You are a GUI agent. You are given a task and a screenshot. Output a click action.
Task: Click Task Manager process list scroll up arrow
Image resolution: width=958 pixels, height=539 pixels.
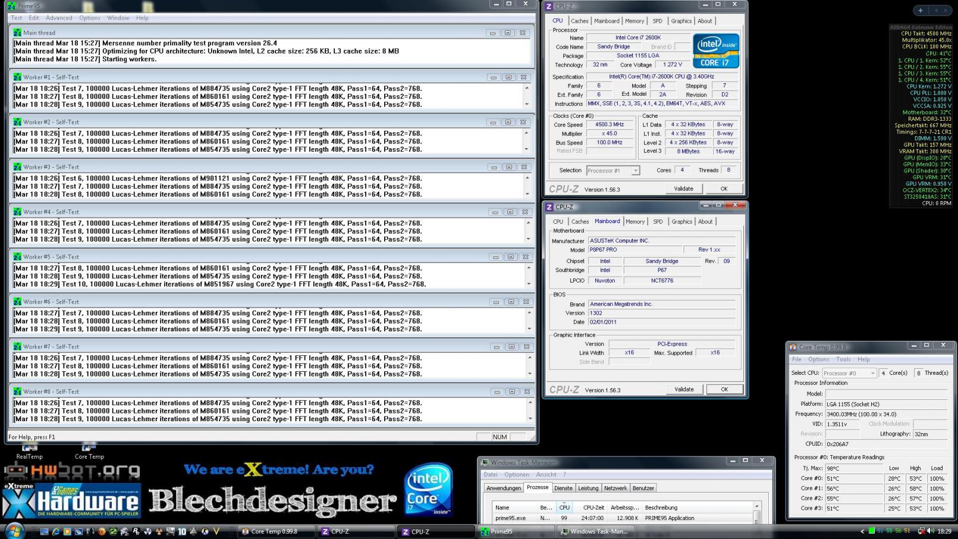point(757,506)
